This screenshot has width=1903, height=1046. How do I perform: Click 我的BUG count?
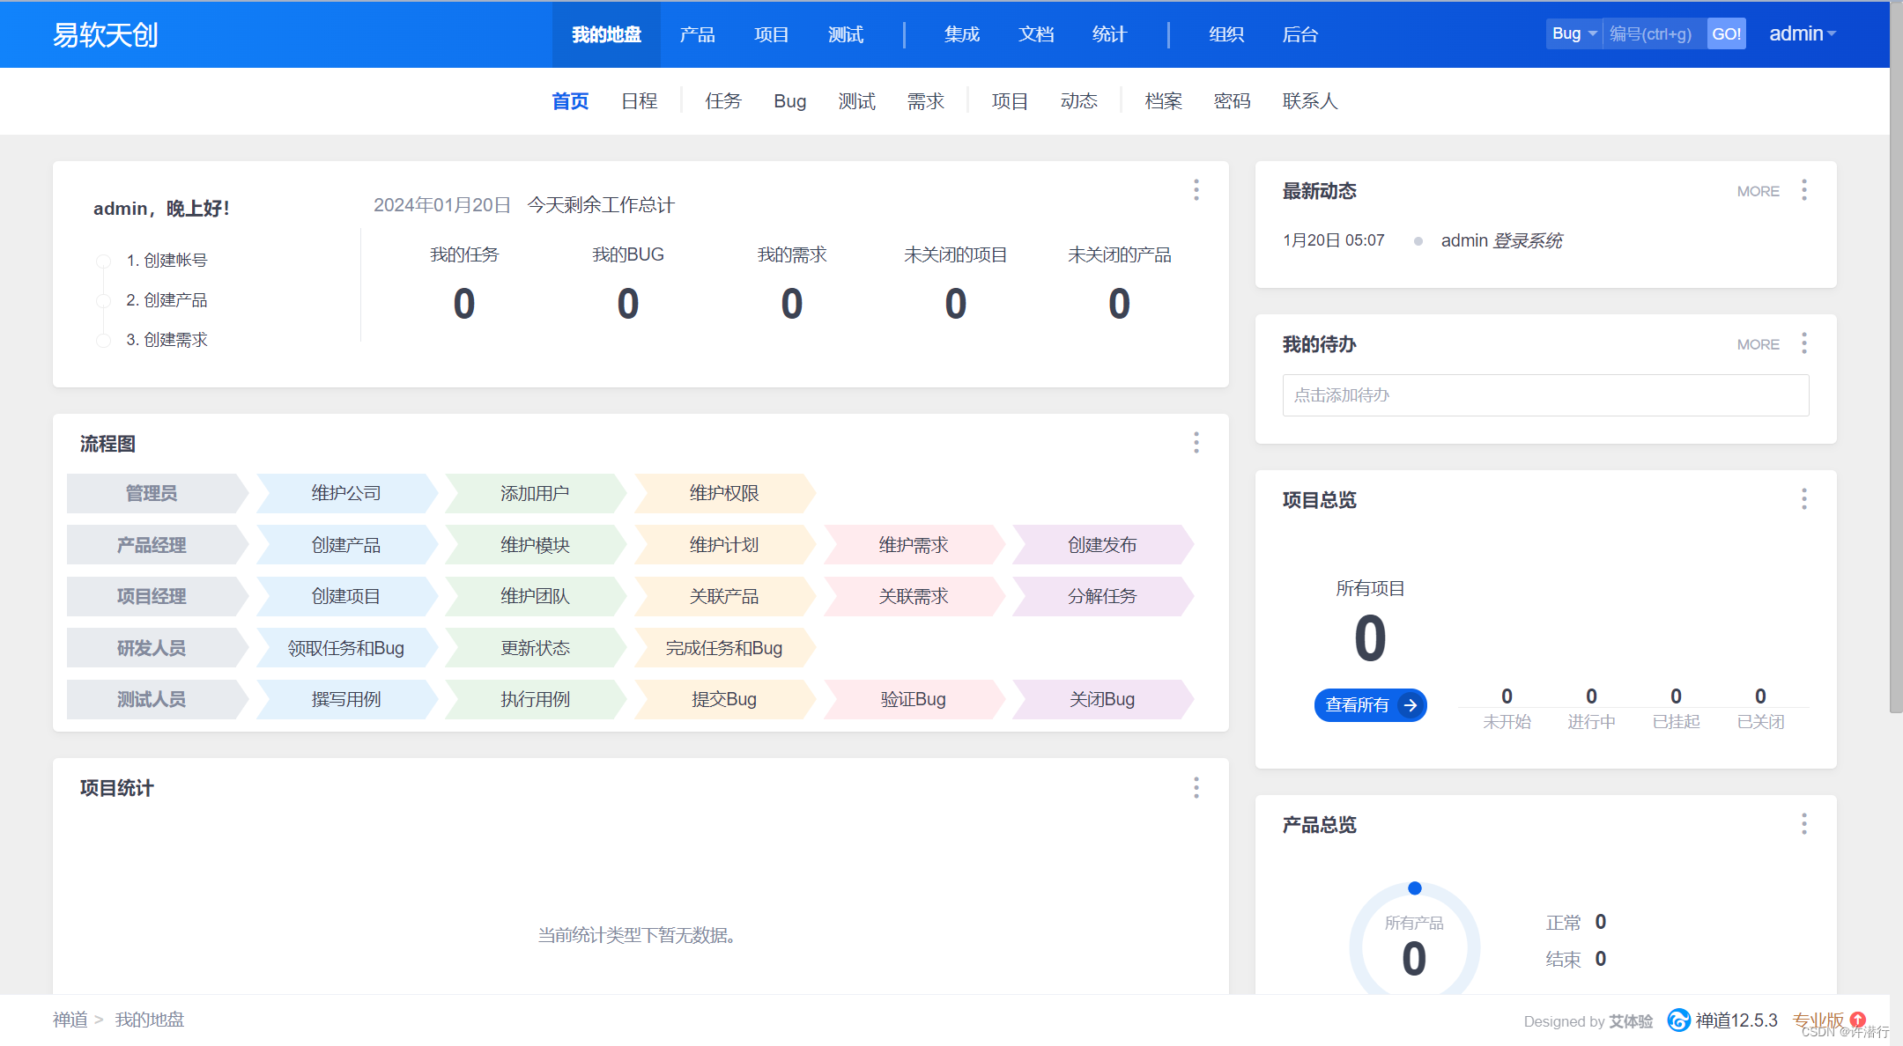click(627, 304)
